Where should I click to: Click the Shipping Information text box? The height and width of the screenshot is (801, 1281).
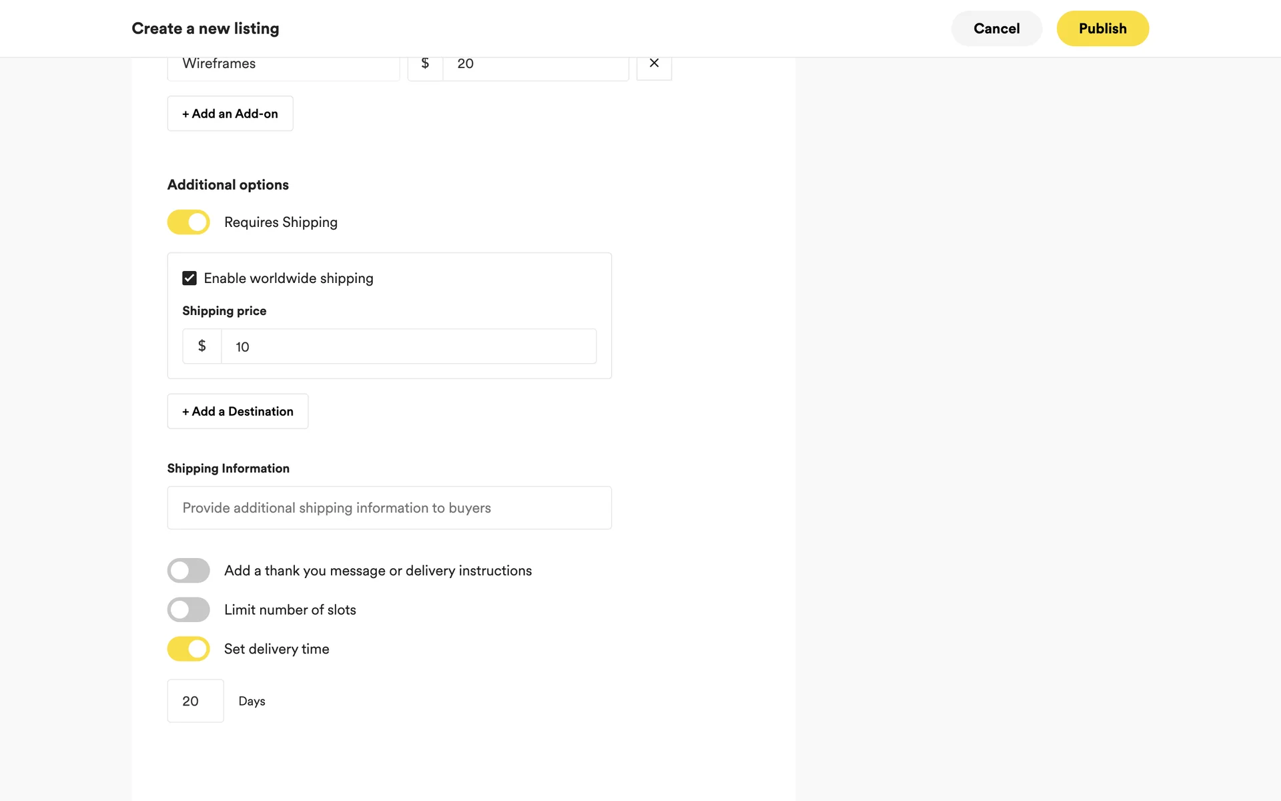(389, 508)
